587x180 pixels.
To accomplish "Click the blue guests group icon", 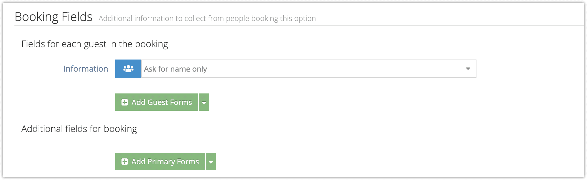I will point(128,69).
